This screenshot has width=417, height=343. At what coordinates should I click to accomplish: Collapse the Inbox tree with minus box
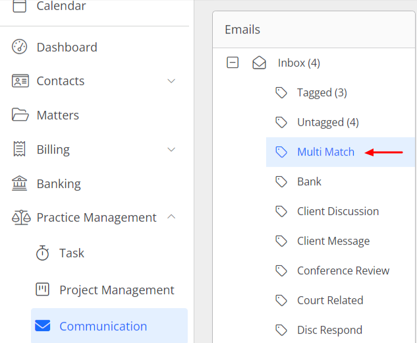point(233,63)
